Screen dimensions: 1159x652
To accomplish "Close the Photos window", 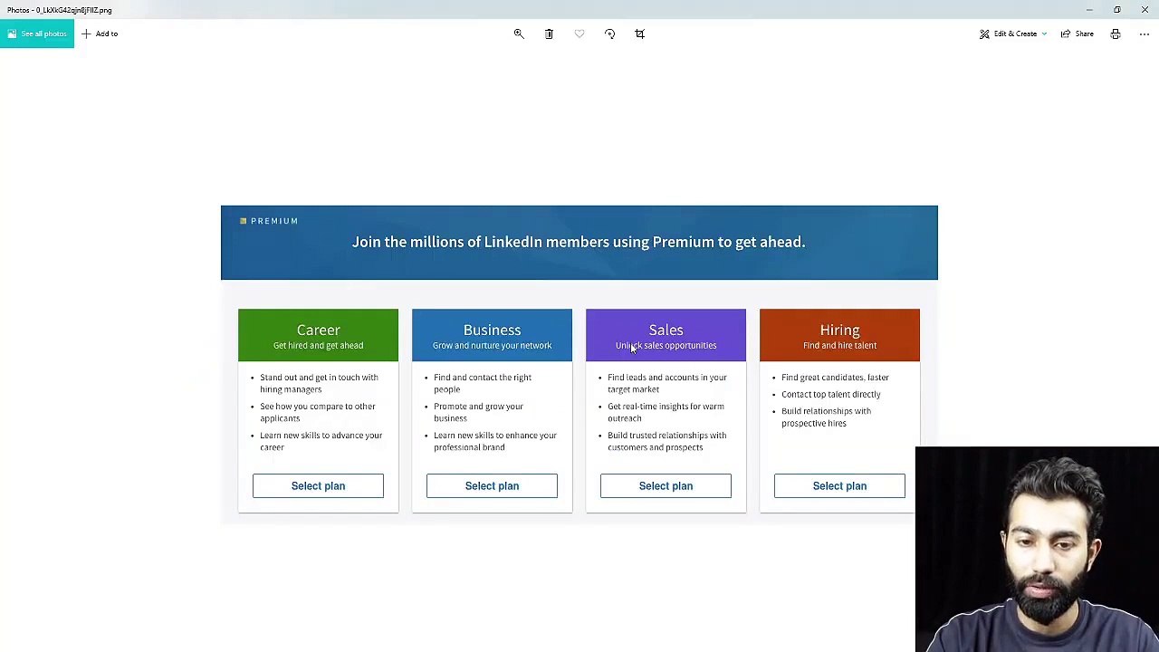I will pos(1145,10).
